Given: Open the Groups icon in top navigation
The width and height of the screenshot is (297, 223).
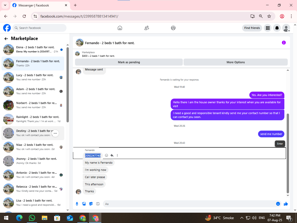Looking at the screenshot, I should pos(173,28).
